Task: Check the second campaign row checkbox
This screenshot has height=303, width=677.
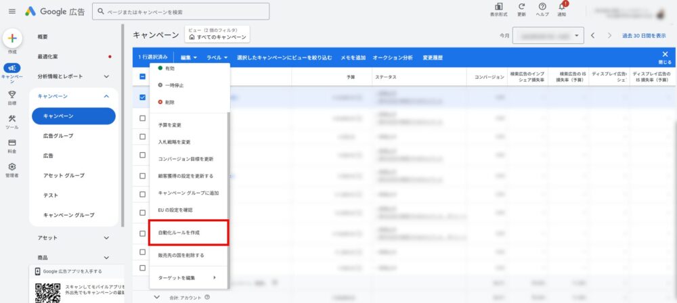Action: pos(142,118)
